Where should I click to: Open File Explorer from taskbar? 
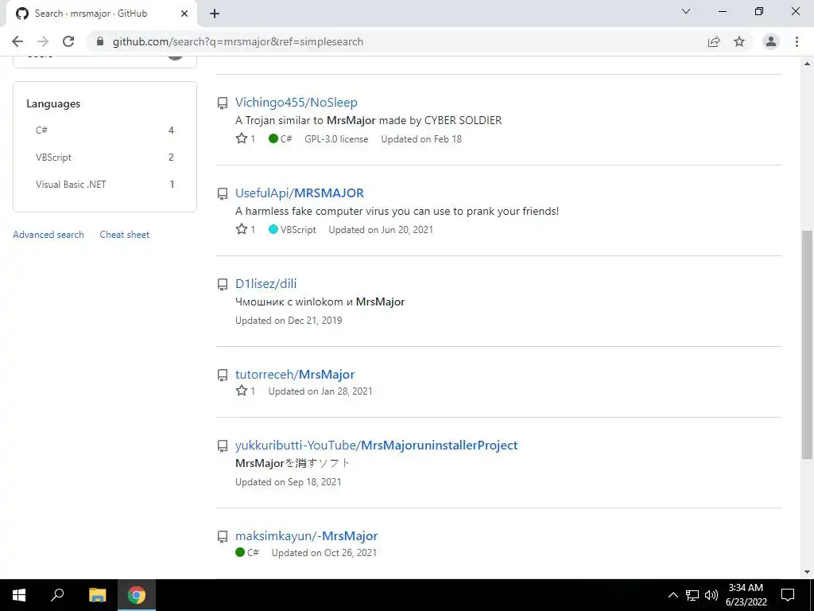click(97, 595)
